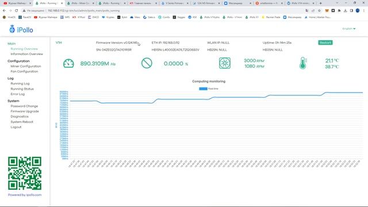Bookmark this page with the star icon

click(319, 10)
